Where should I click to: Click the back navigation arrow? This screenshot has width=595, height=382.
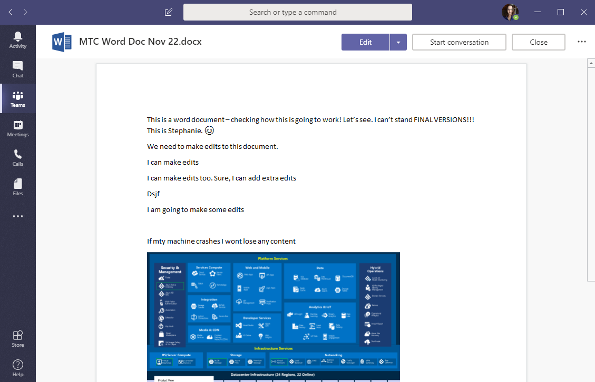(9, 12)
